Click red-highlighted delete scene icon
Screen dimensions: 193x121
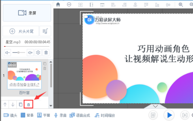tap(28, 105)
